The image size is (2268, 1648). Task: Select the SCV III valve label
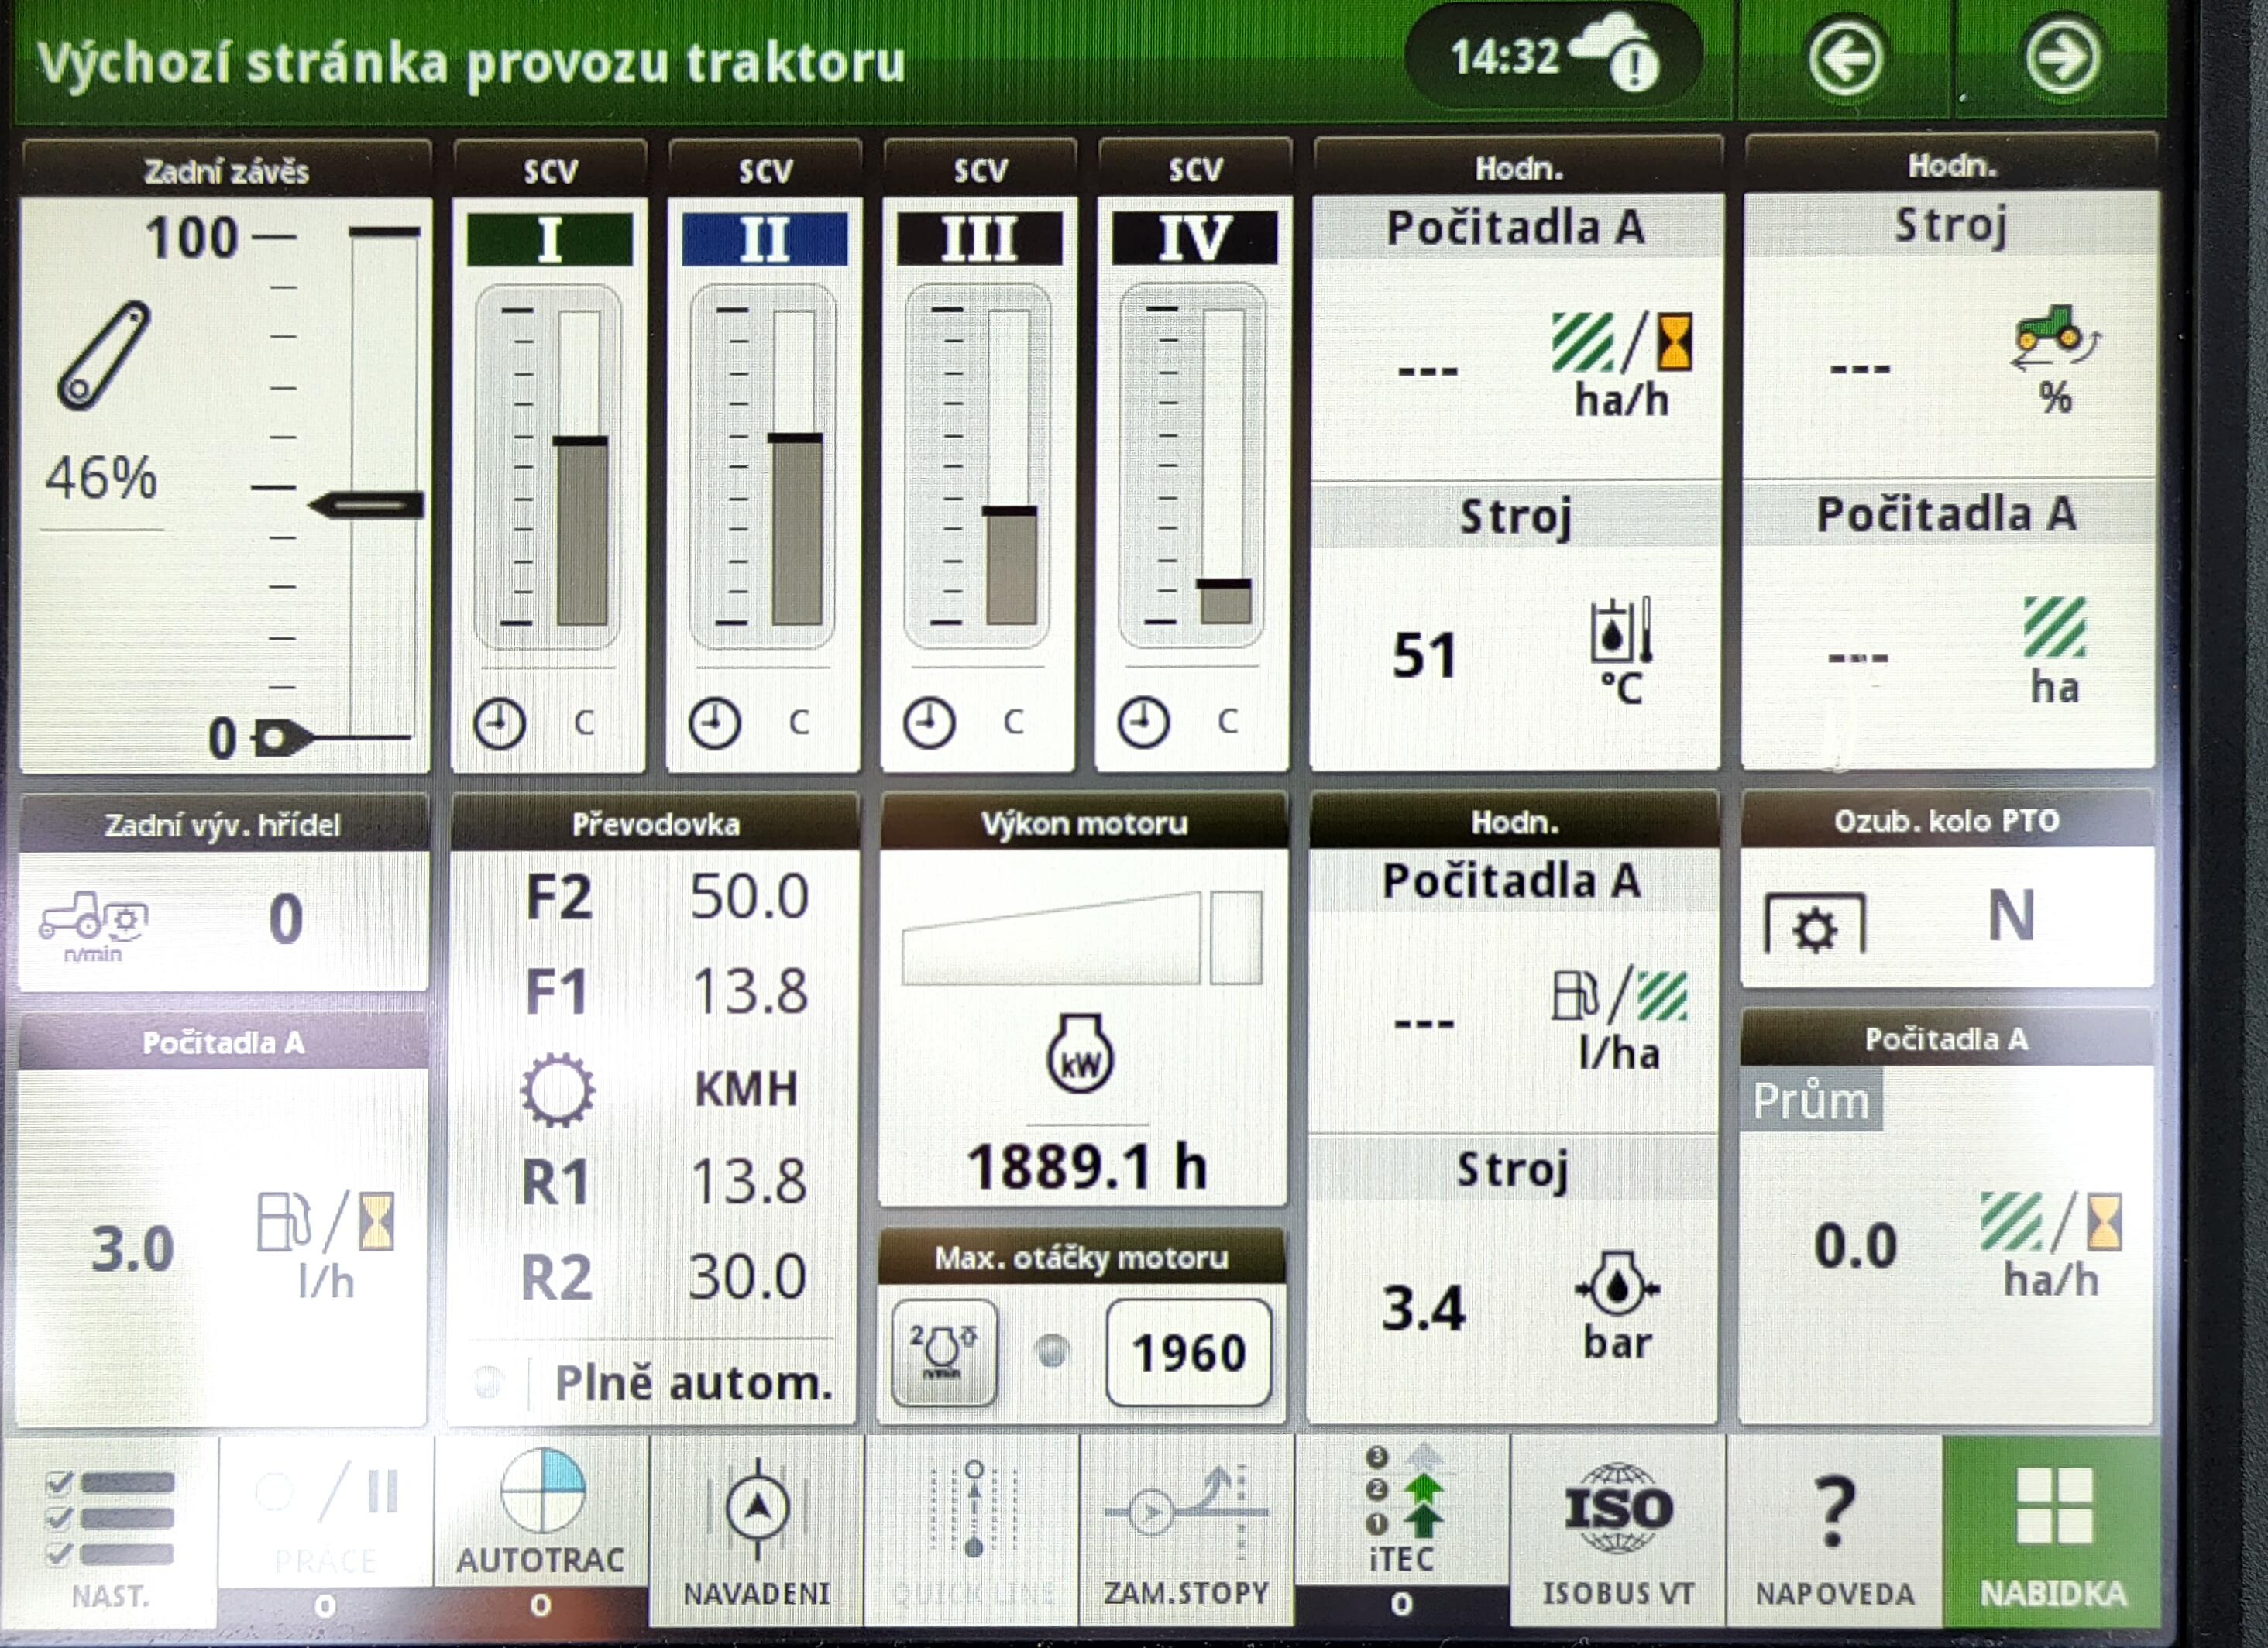tap(979, 239)
